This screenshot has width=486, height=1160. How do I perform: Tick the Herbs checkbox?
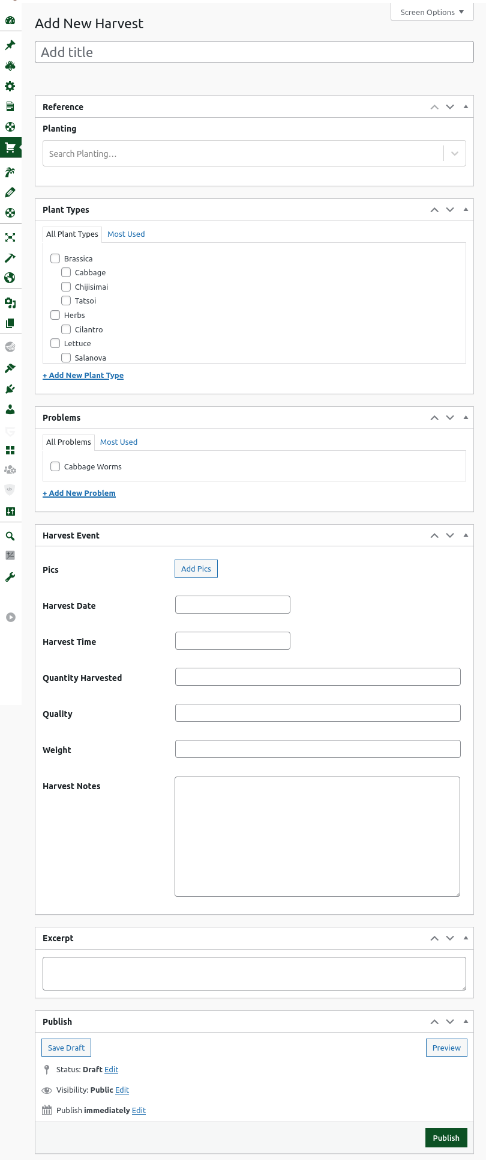(x=55, y=315)
